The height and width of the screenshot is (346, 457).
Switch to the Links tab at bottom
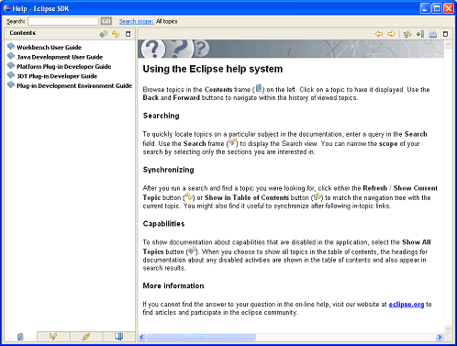[86, 337]
